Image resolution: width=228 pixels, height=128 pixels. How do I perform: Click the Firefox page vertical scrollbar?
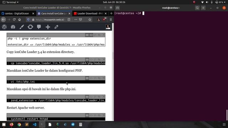tap(113, 56)
